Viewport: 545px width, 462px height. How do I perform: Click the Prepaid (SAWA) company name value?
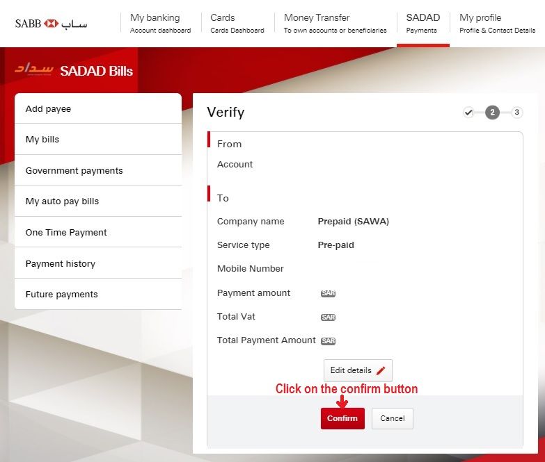[353, 222]
